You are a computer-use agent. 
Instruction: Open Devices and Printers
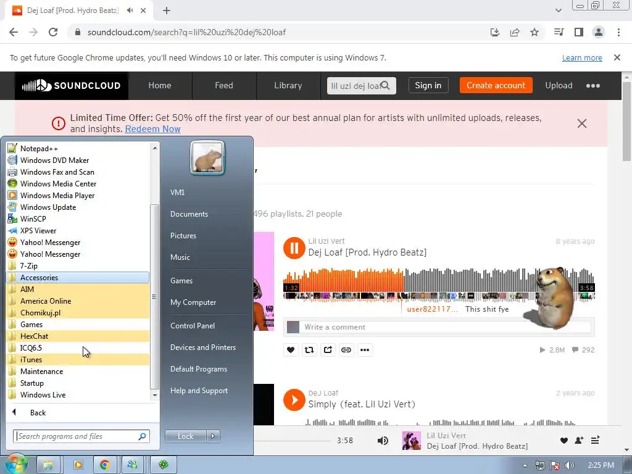[202, 347]
